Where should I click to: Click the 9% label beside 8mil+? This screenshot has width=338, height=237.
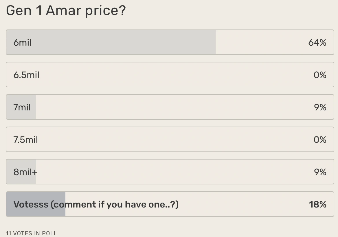click(x=319, y=172)
